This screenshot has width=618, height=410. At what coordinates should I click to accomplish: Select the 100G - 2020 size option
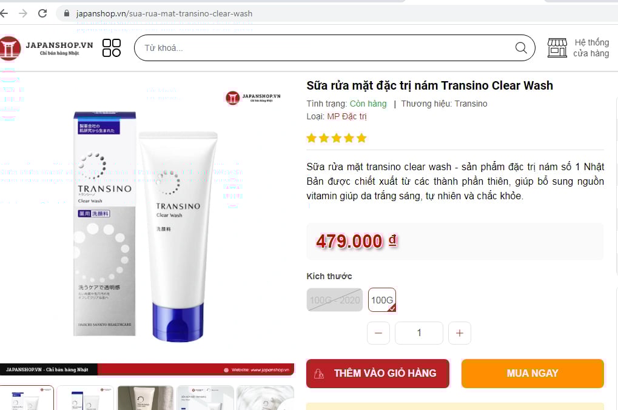tap(335, 300)
